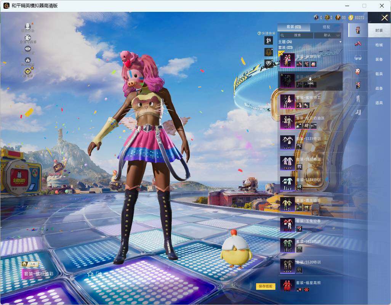This screenshot has height=305, width=391.
Task: Select the shoes subcategory icon
Action: [x=358, y=113]
